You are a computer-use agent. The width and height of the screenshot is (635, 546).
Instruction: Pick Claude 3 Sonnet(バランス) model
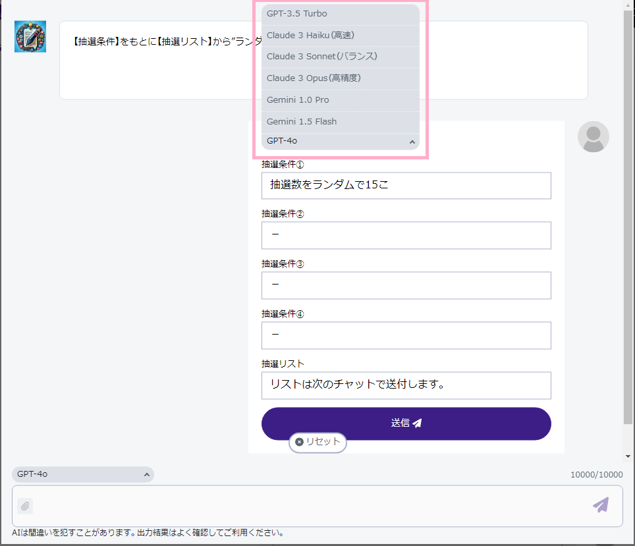pos(340,57)
